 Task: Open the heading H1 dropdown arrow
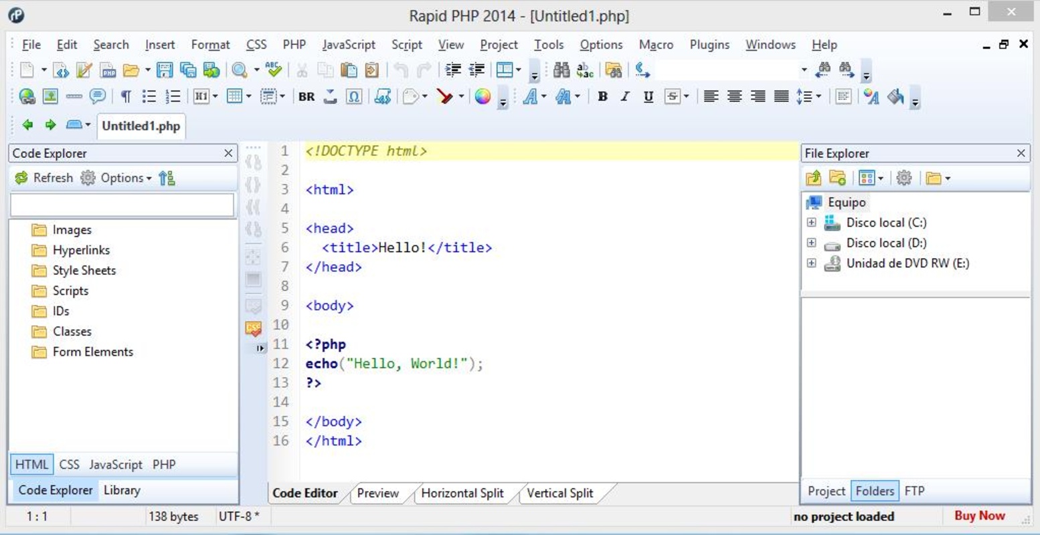pos(215,97)
